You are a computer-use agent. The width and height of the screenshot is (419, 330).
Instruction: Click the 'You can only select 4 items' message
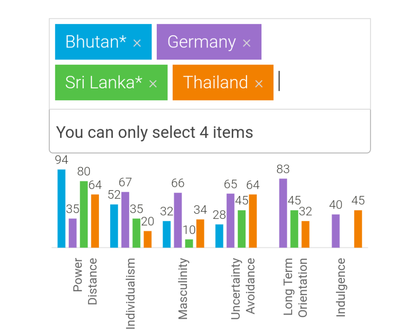[x=154, y=132]
